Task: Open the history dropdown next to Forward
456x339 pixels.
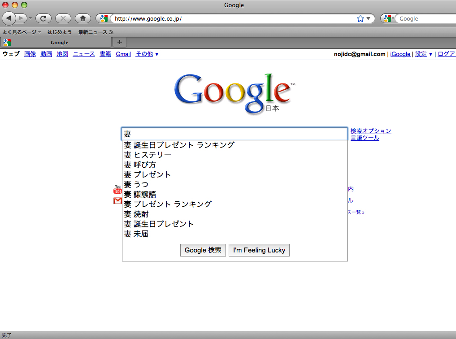Action: coord(30,18)
